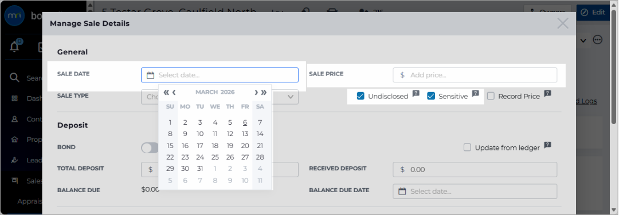
Task: Click the MRI logo in sidebar
Action: (14, 16)
